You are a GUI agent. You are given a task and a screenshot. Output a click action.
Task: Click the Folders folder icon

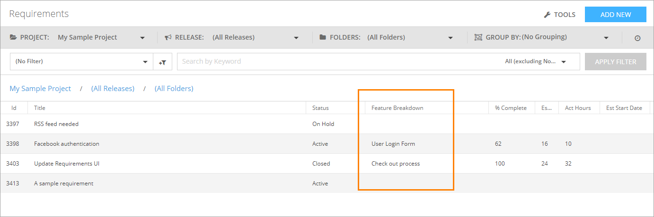323,37
